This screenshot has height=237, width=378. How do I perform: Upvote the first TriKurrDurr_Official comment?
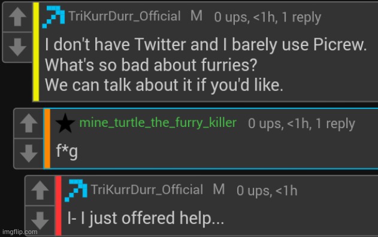[x=17, y=17]
